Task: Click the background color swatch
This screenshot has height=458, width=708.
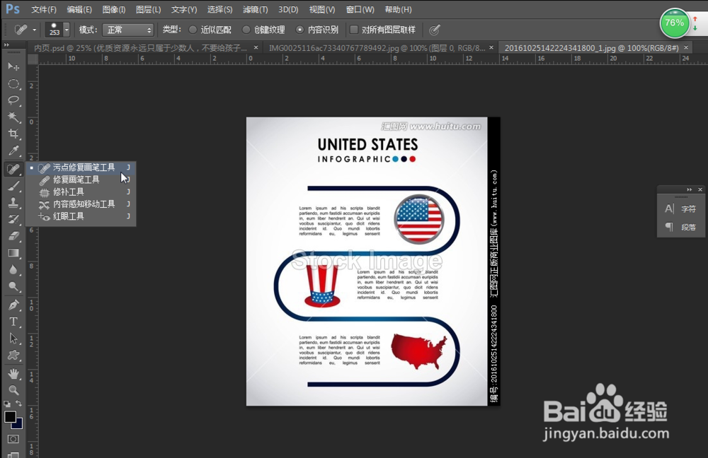Action: pos(19,425)
